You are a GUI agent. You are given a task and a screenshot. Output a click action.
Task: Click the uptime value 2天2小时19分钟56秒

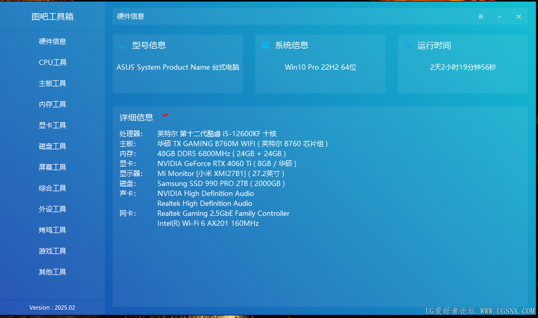463,67
